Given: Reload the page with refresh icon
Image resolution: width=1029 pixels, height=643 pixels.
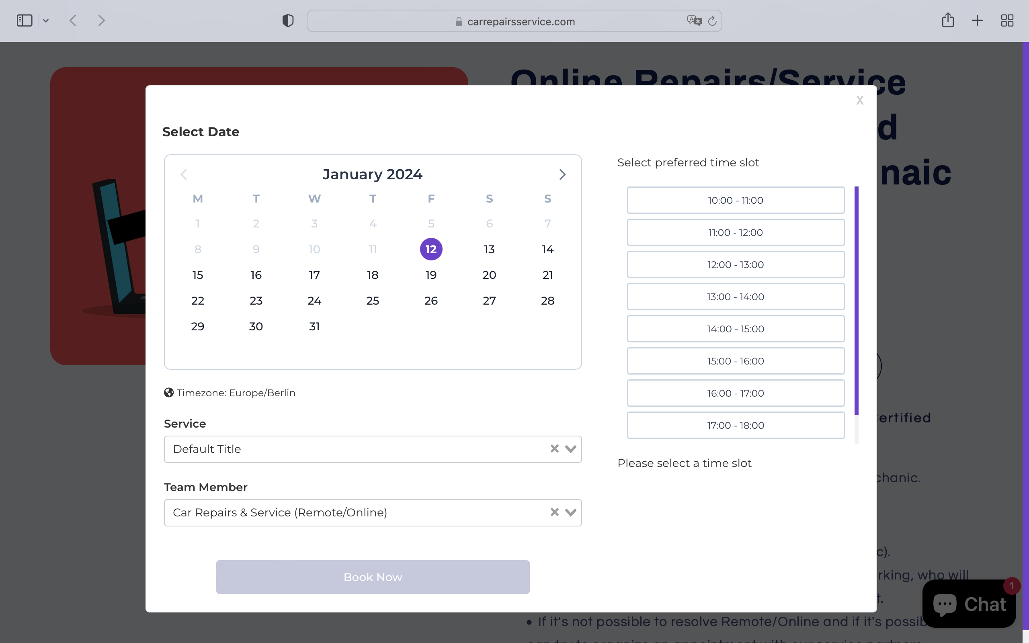Looking at the screenshot, I should [x=712, y=20].
